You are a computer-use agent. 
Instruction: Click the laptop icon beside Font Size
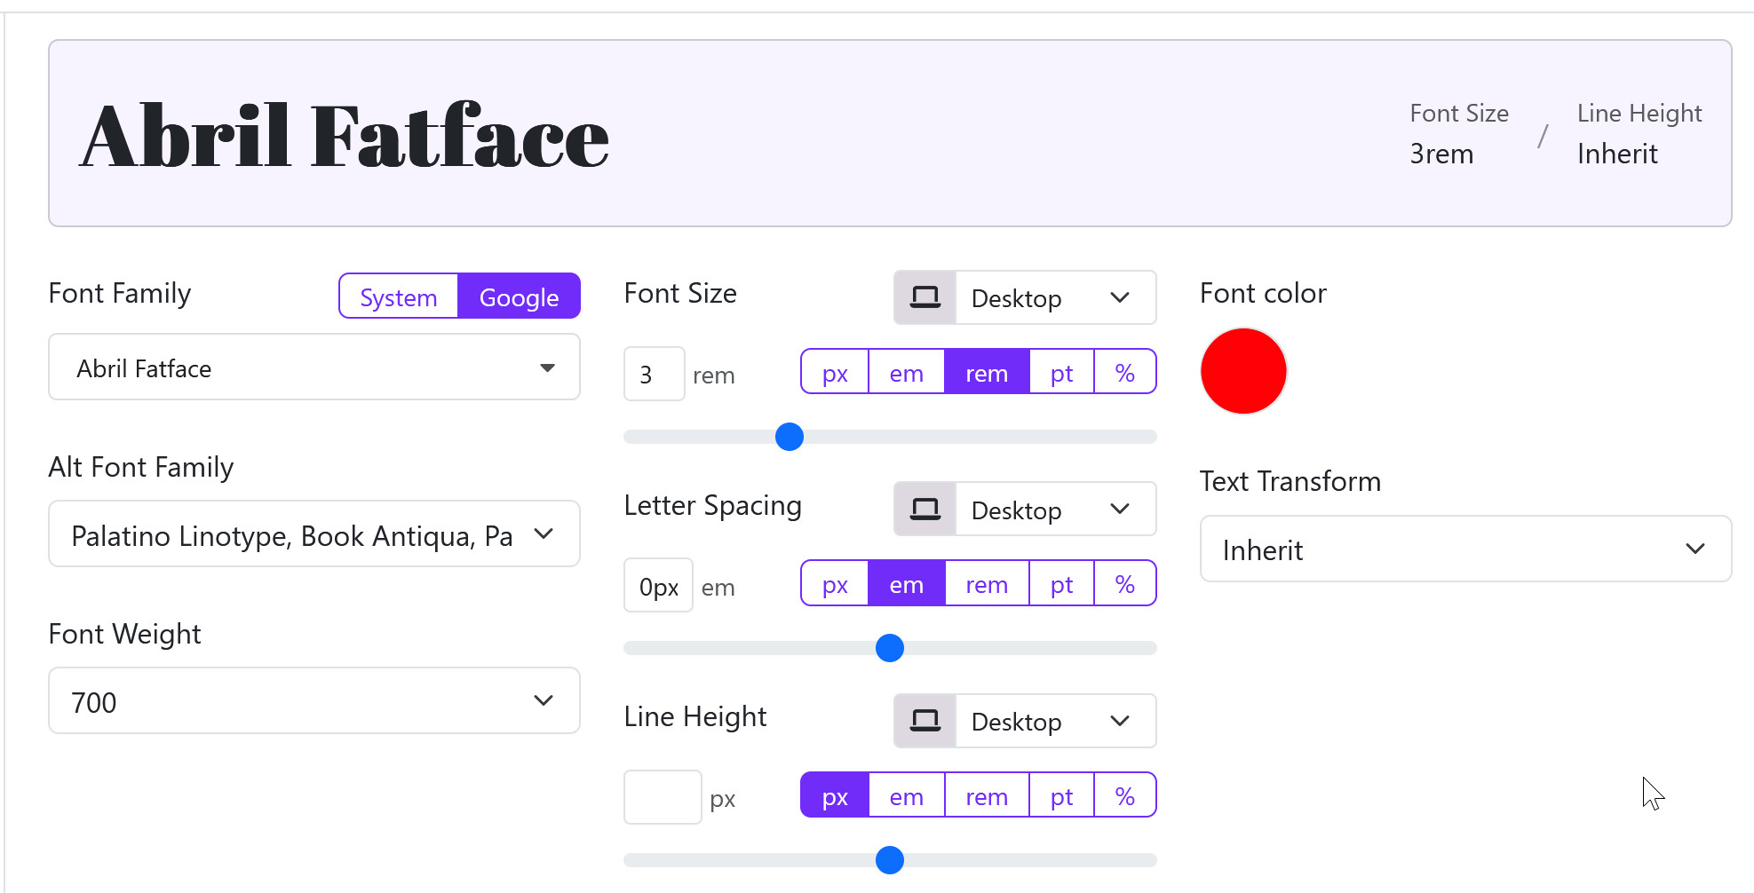coord(925,297)
